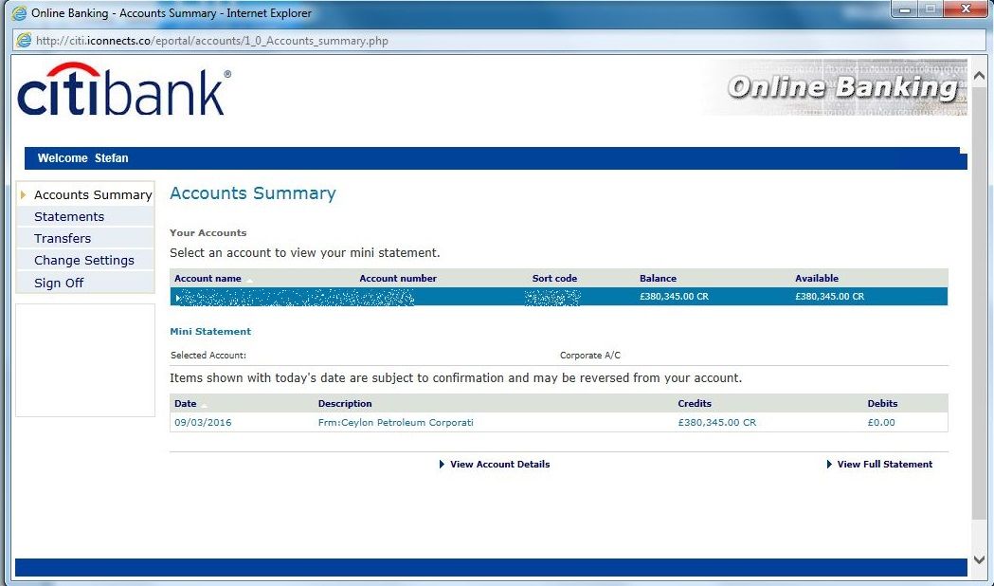The image size is (994, 586).
Task: Click the scroll down arrow on page scrollbar
Action: pos(980,559)
